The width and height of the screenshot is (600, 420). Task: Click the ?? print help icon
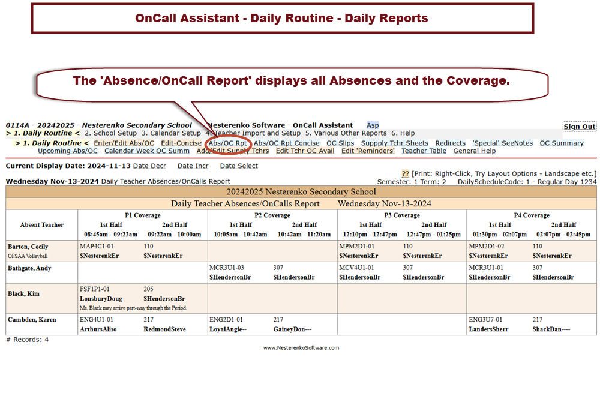pyautogui.click(x=405, y=173)
